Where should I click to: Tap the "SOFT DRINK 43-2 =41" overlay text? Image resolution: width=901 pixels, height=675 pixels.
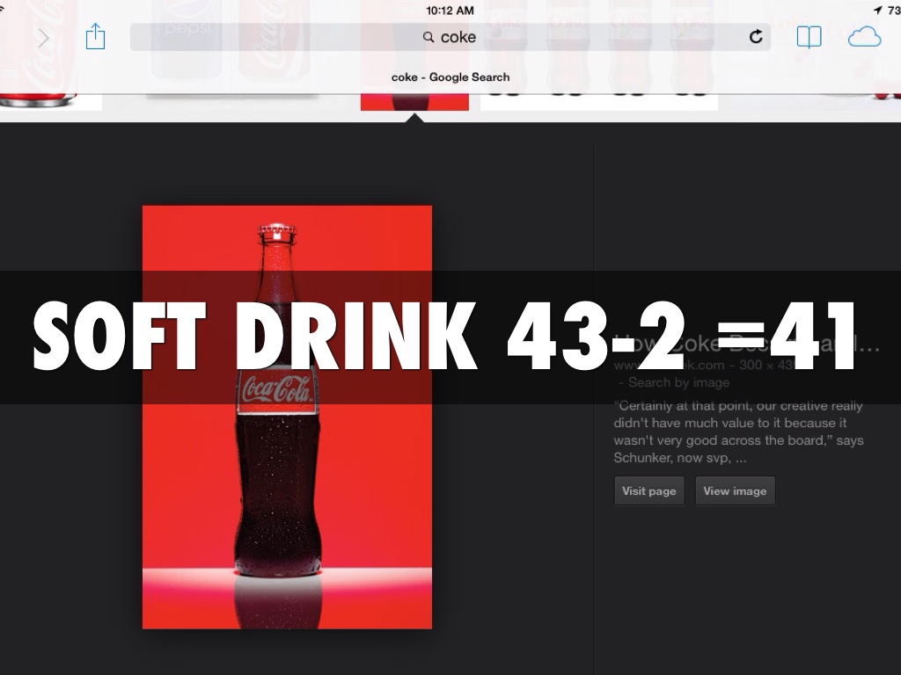[x=444, y=338]
